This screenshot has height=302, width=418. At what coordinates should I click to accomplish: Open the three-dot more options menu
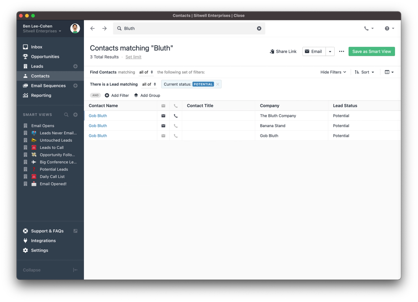click(x=342, y=51)
